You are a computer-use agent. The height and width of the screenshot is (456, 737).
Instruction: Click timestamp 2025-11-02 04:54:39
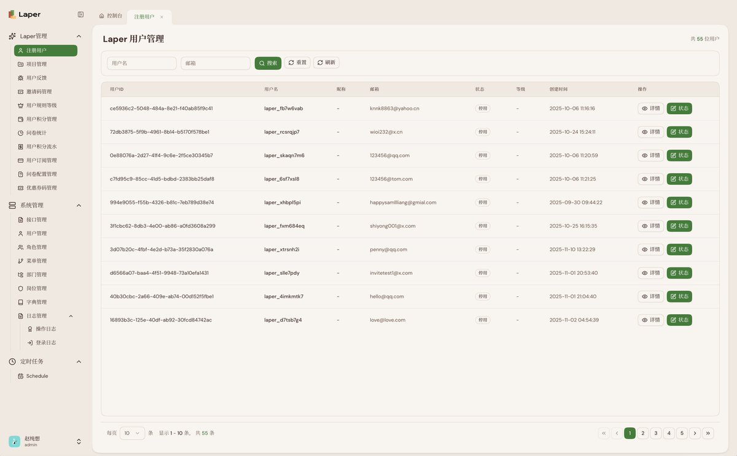(x=574, y=320)
